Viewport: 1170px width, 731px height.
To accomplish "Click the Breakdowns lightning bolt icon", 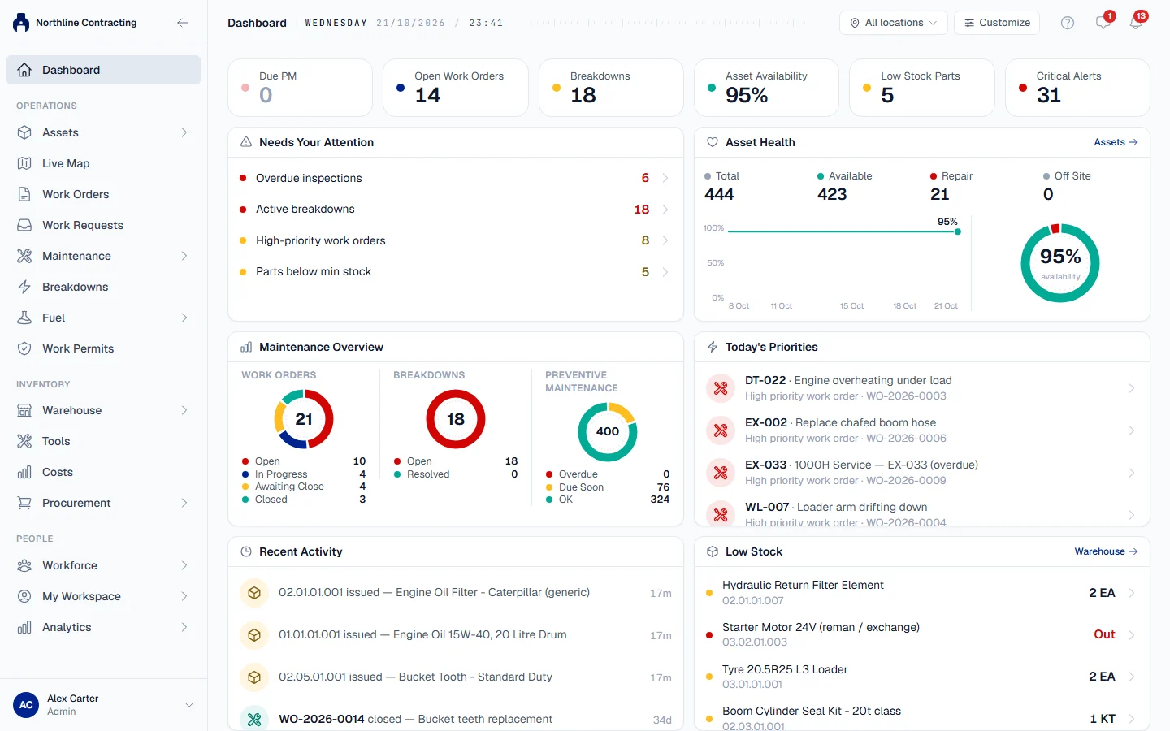I will (24, 287).
